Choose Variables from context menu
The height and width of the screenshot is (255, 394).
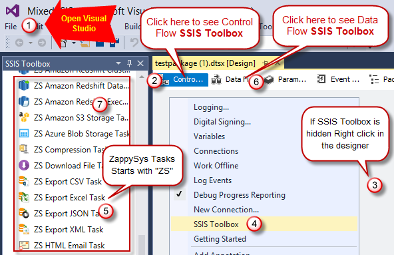pos(264,136)
